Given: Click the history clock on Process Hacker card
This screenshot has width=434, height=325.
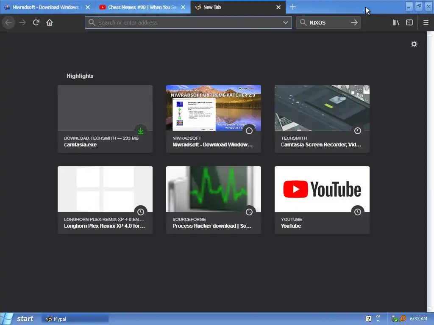Looking at the screenshot, I should 249,212.
